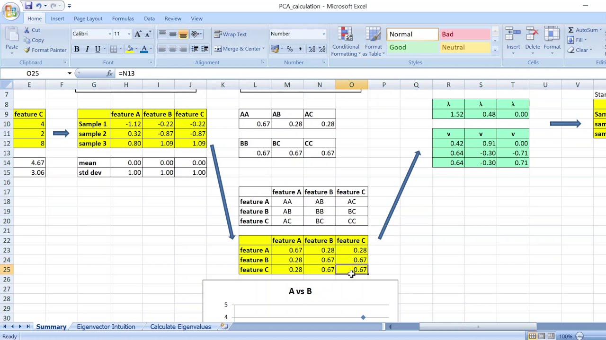Decrease font size with Shrink Font
The width and height of the screenshot is (606, 340).
pos(147,34)
